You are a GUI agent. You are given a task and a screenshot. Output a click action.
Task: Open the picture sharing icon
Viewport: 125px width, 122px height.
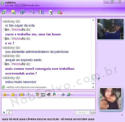(x=69, y=95)
